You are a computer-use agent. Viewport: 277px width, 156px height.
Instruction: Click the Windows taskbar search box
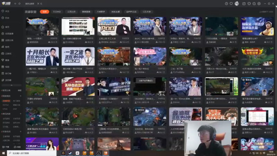pos(32,153)
